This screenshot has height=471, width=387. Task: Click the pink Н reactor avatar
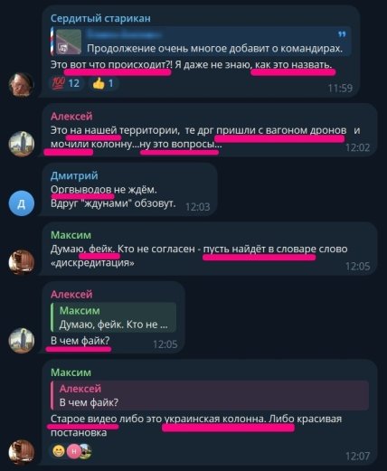click(74, 451)
